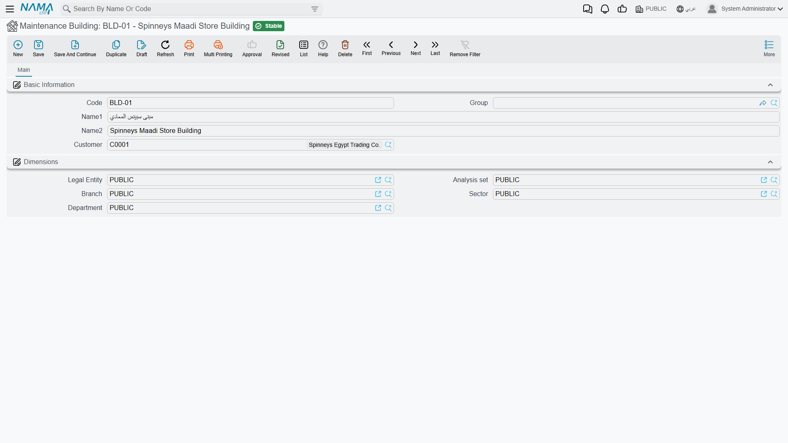Search Sector lookup icon
The width and height of the screenshot is (788, 443).
point(774,194)
